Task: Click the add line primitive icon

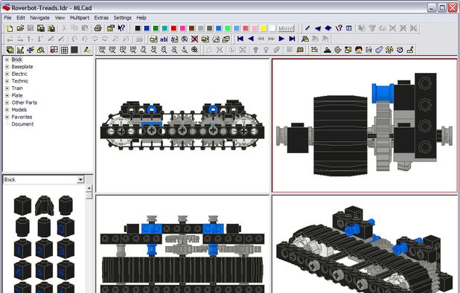Action: (307, 28)
